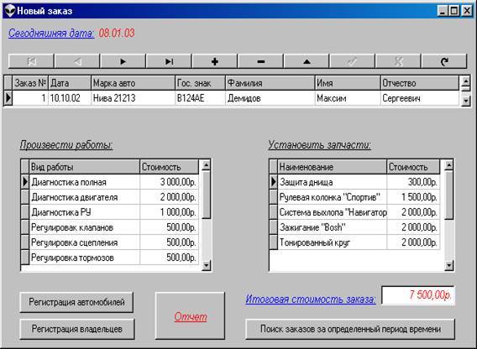The image size is (477, 349).
Task: Delete record with minus button
Action: pos(260,61)
